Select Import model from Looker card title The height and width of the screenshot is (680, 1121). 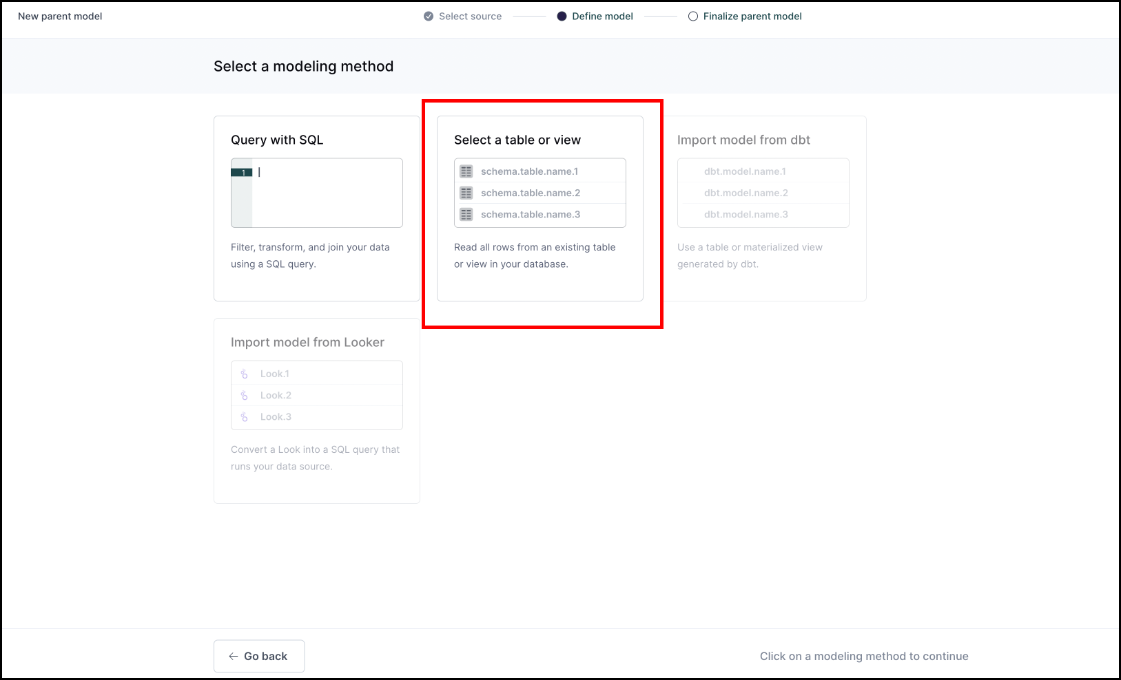(x=307, y=342)
